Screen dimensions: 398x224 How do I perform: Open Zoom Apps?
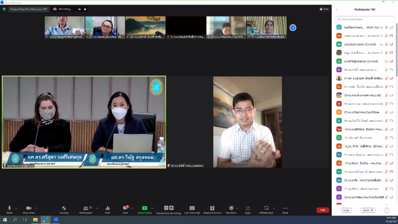point(248,210)
